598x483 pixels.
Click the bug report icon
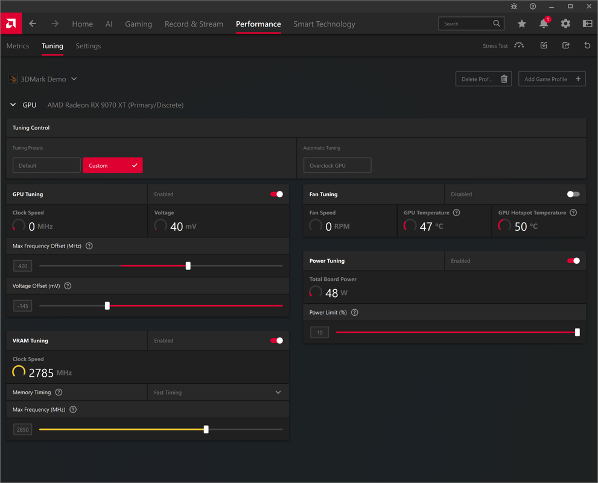(x=514, y=7)
